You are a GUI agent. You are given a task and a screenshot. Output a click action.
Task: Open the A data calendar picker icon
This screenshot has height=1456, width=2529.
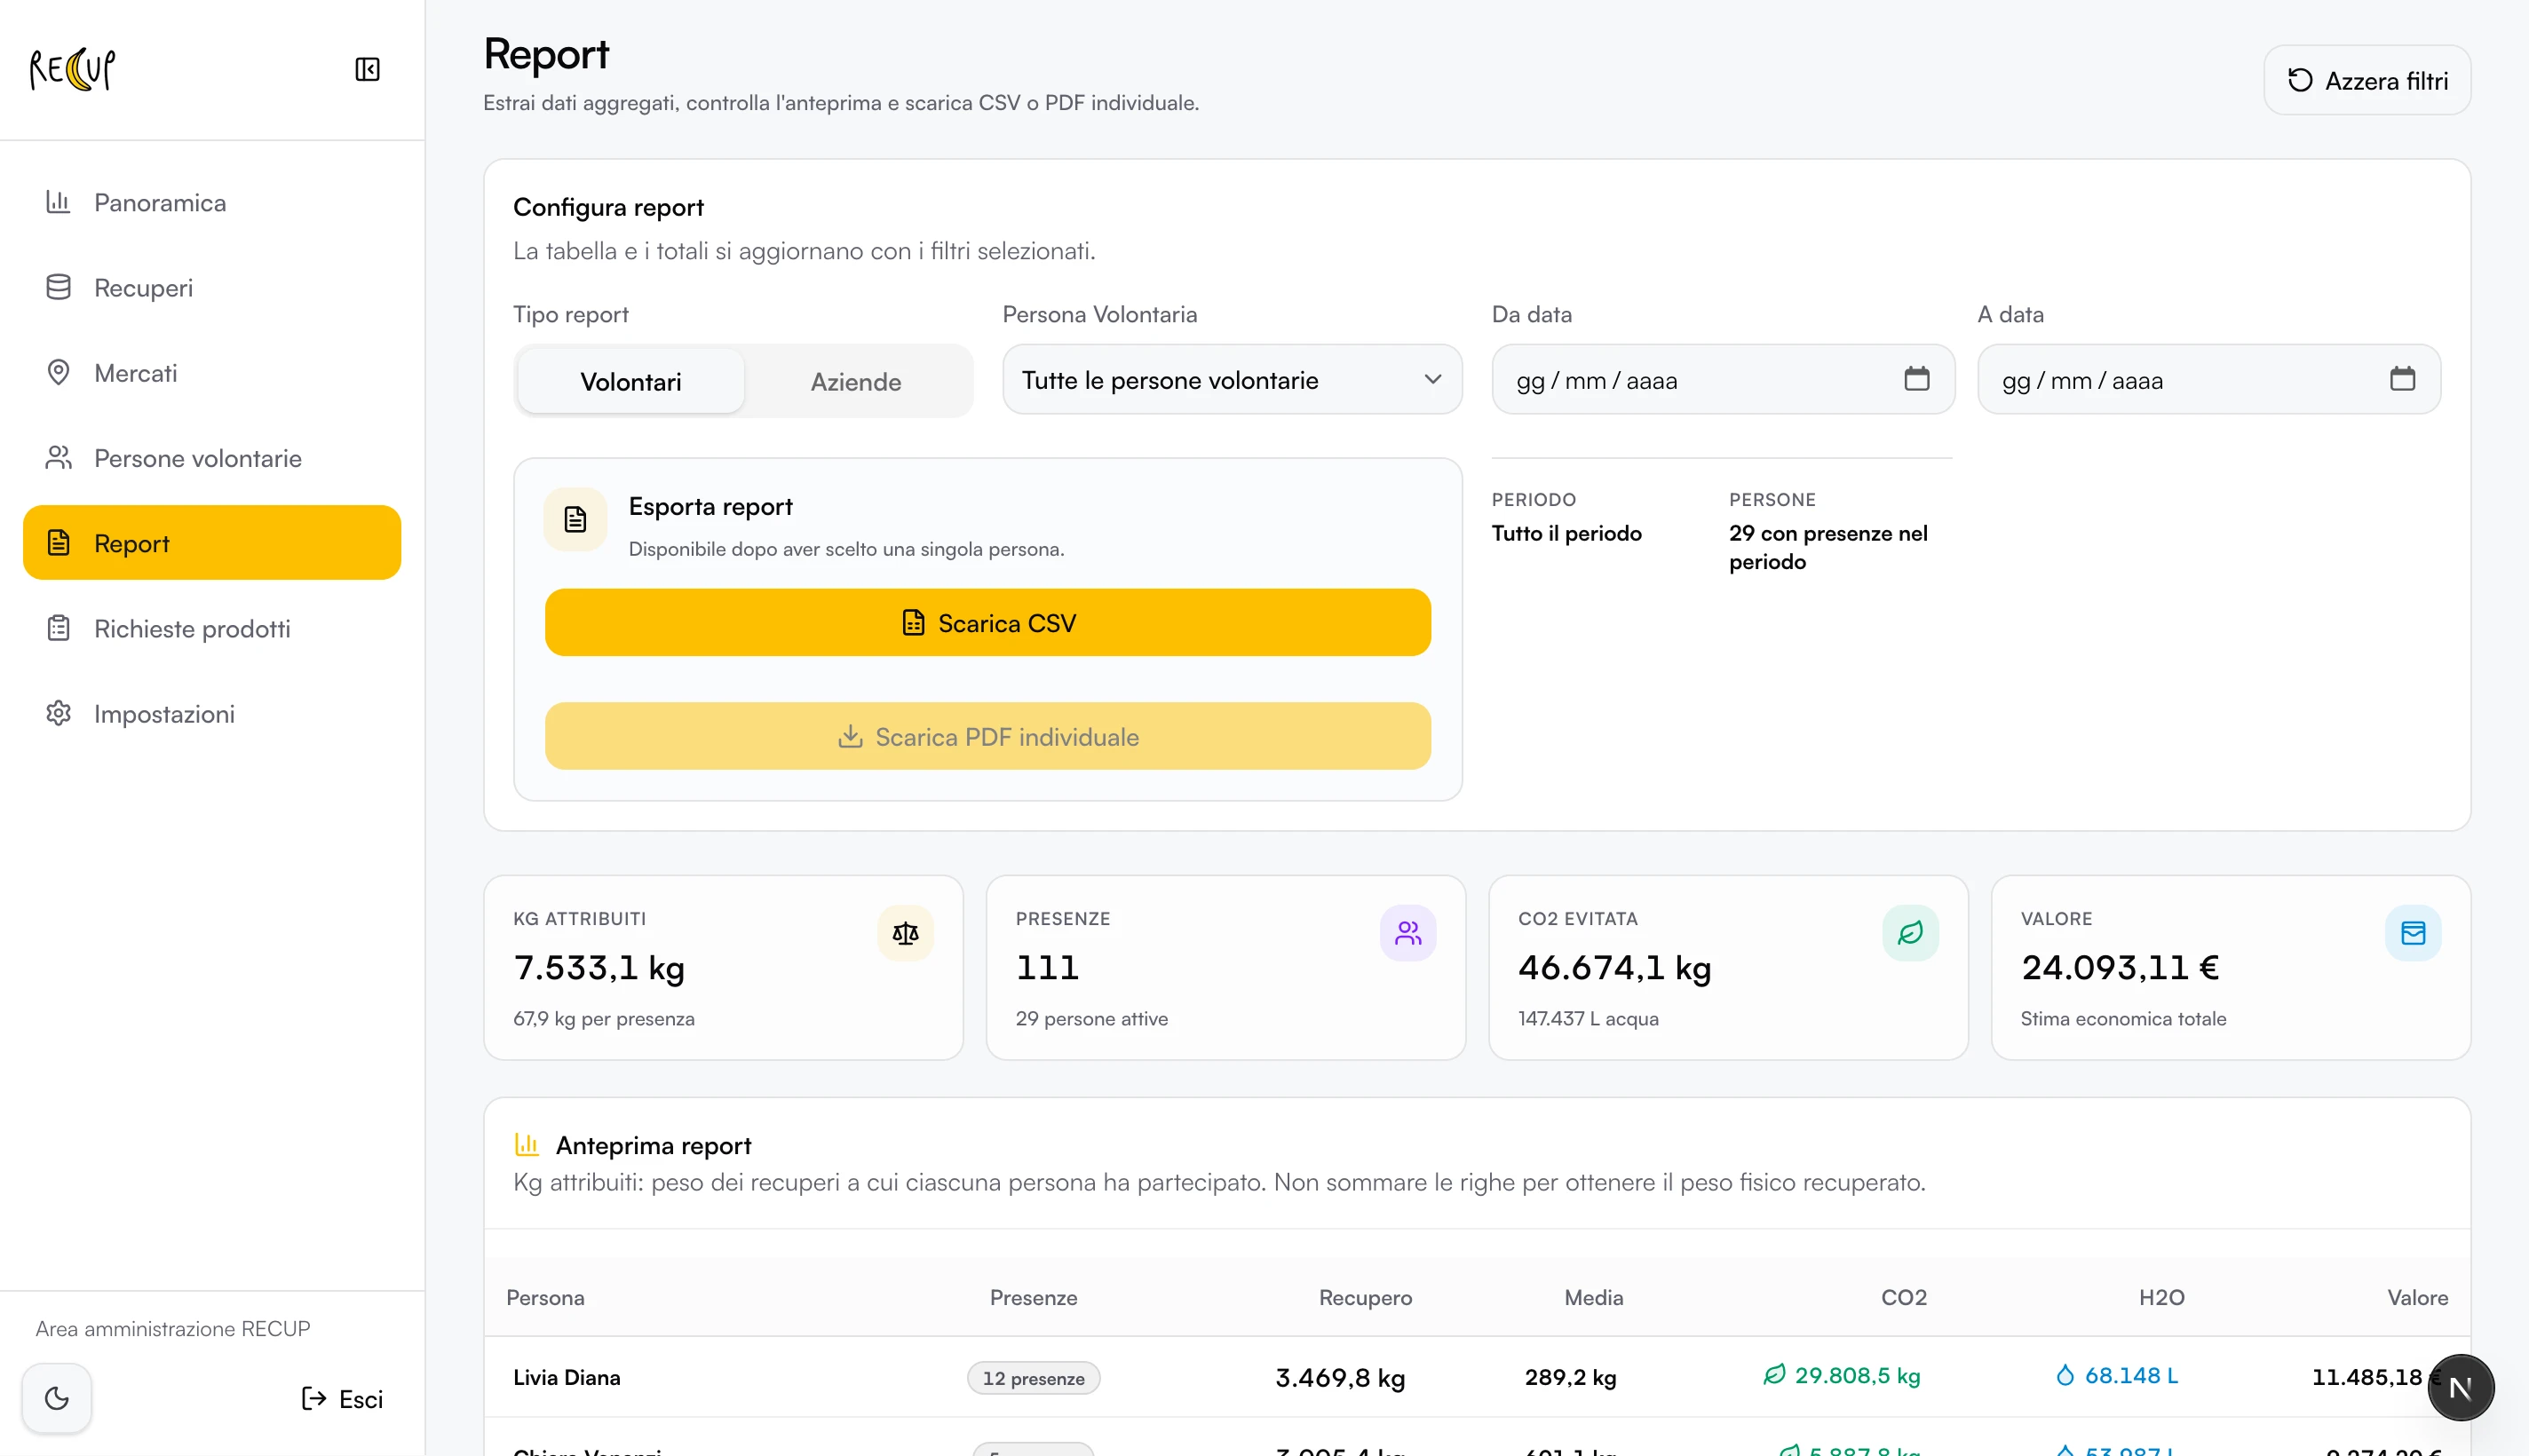pos(2402,379)
